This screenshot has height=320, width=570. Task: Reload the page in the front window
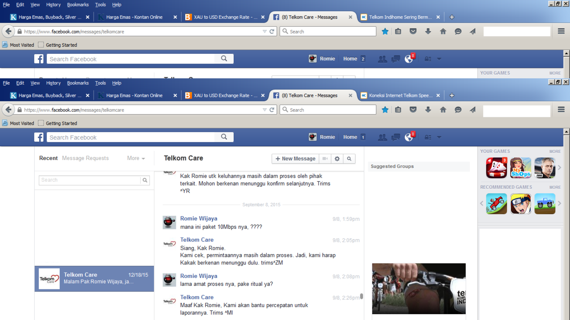[x=272, y=110]
